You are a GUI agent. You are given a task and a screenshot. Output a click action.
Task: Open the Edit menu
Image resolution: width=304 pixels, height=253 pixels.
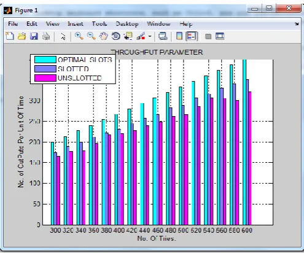click(32, 24)
